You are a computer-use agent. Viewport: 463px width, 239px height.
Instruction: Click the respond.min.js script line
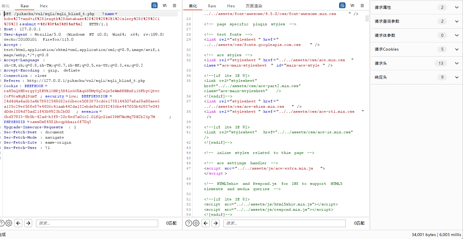(x=269, y=210)
